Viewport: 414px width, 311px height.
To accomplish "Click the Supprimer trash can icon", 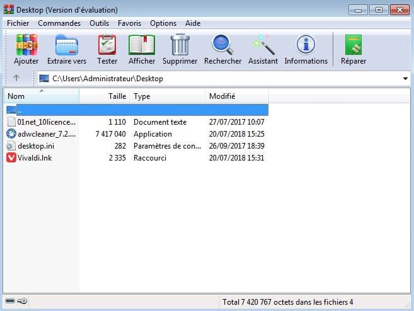I will point(180,44).
